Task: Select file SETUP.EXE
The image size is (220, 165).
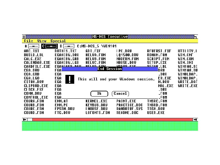Action: click(x=157, y=63)
